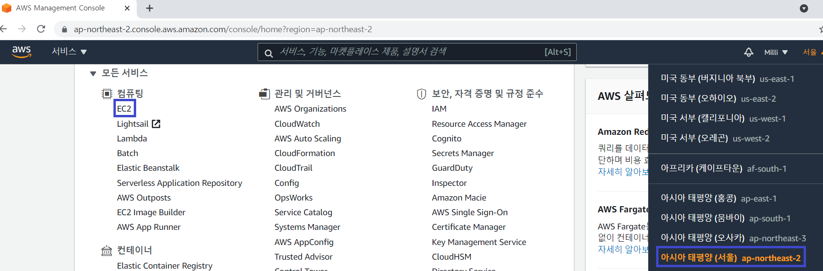Open the Config service
The height and width of the screenshot is (271, 823).
[x=287, y=183]
